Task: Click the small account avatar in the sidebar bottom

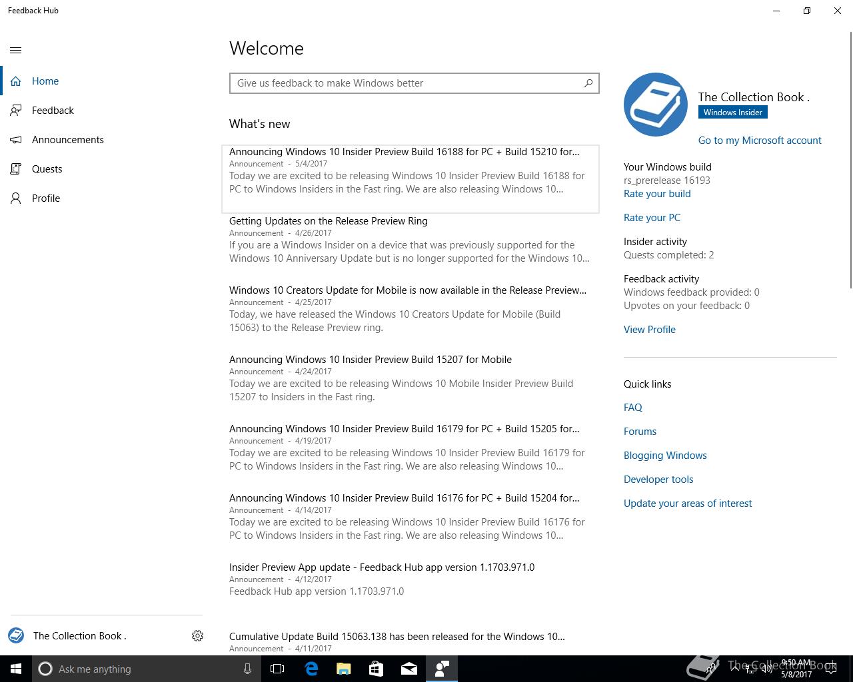Action: pos(16,635)
